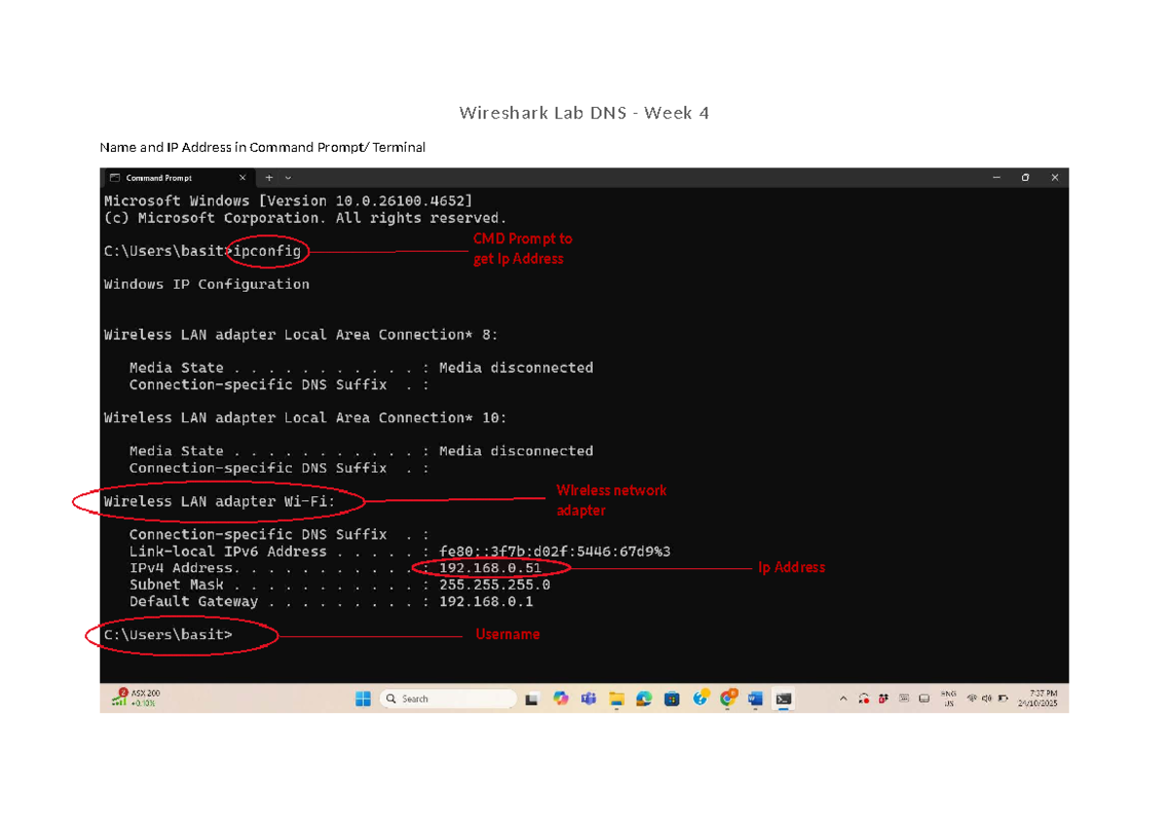Click 'Wireless LAN adapter Wi-Fi:' heading
The image size is (1168, 826).
click(x=219, y=502)
